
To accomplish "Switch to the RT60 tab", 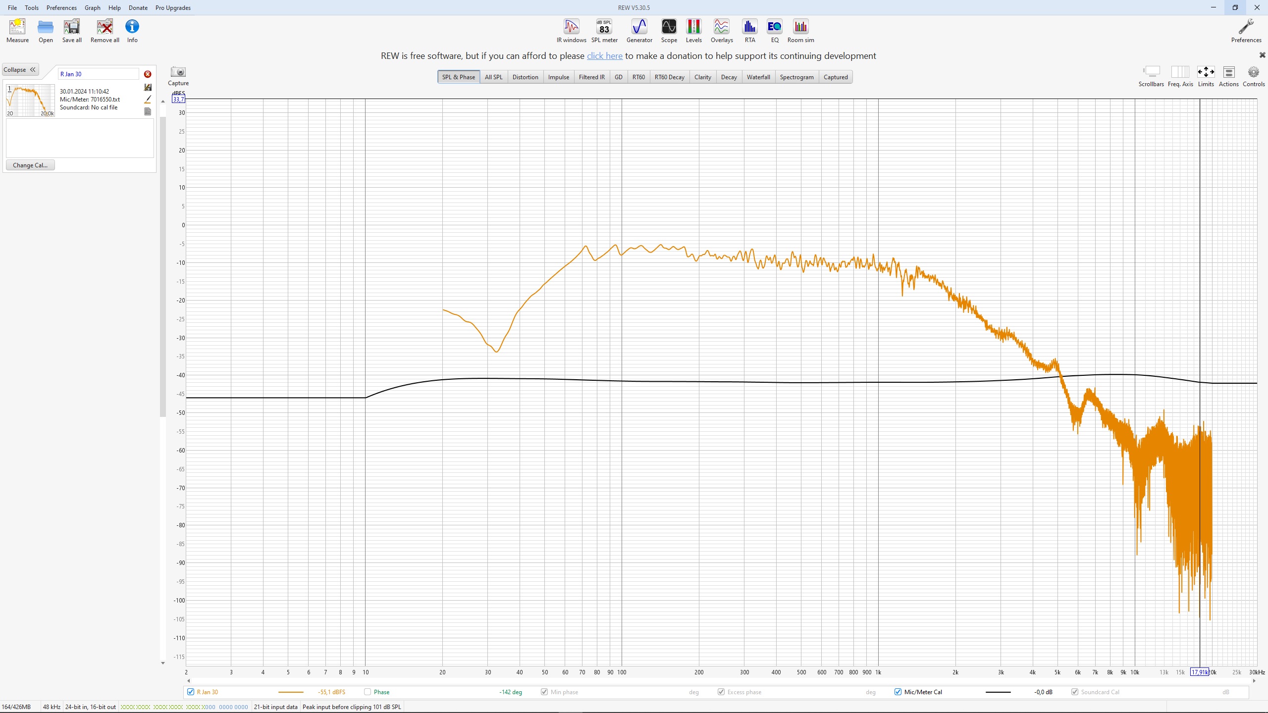I will coord(638,77).
